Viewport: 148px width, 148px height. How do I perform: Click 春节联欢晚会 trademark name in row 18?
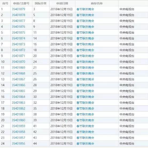[85, 109]
